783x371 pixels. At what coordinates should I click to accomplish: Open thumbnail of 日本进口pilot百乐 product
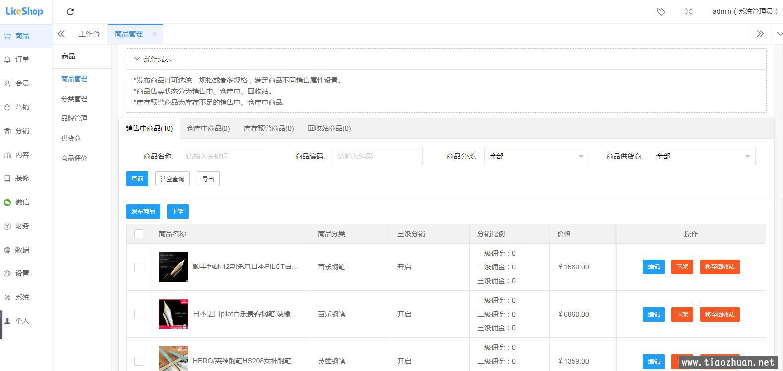173,314
